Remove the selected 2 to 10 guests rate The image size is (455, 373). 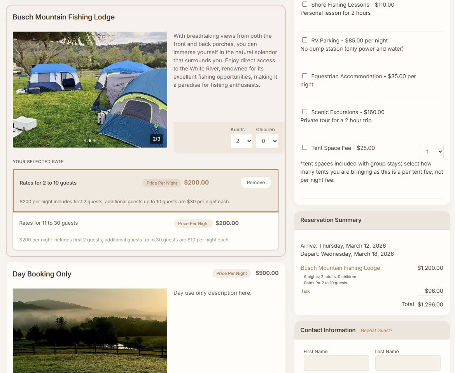255,183
